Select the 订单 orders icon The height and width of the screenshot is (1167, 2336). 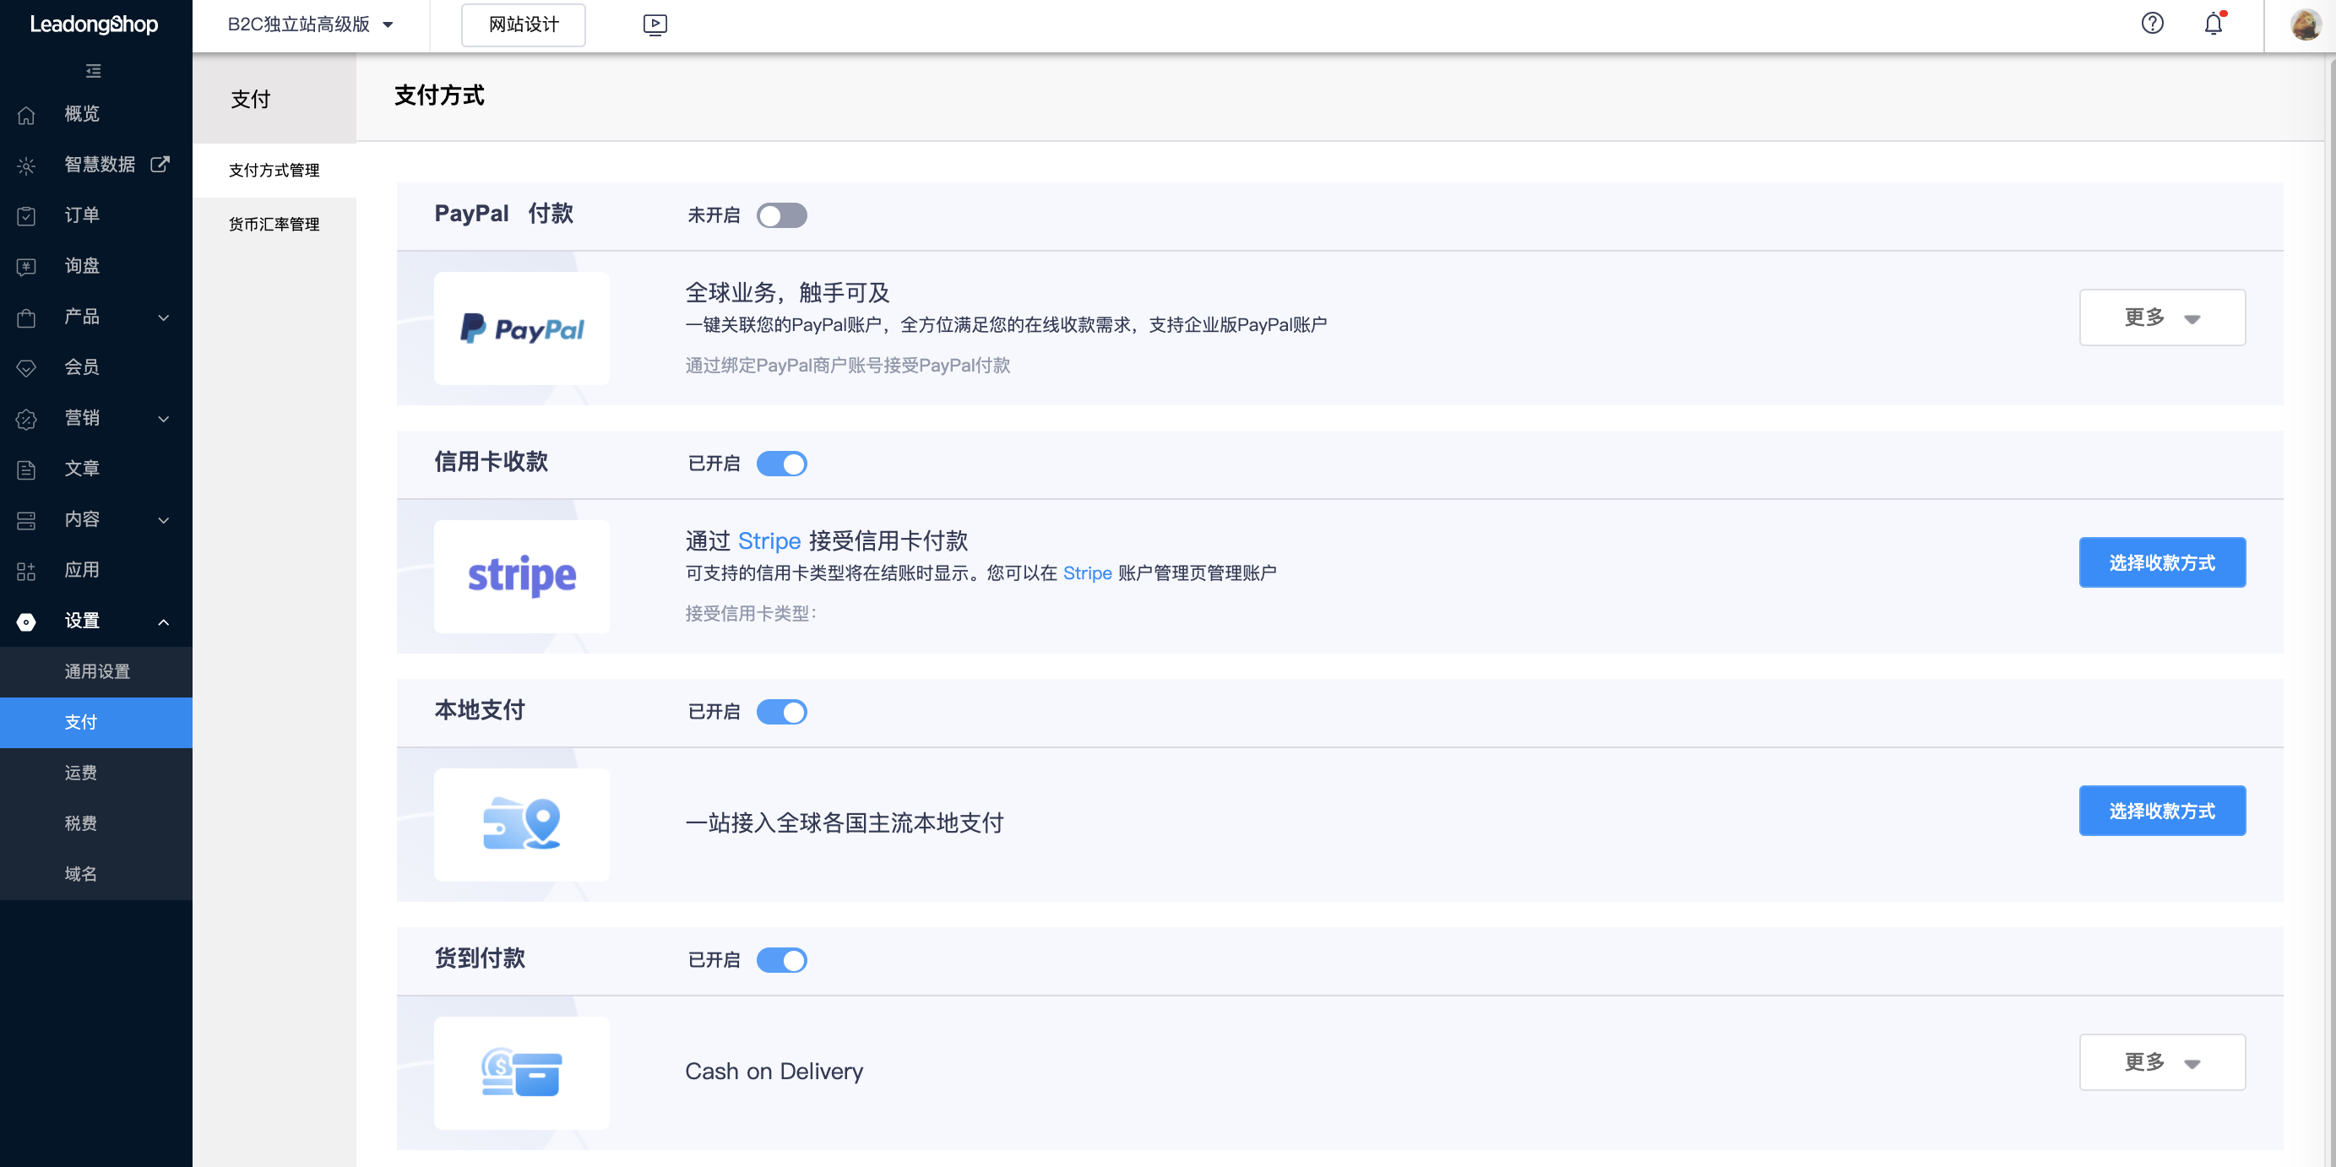point(26,214)
